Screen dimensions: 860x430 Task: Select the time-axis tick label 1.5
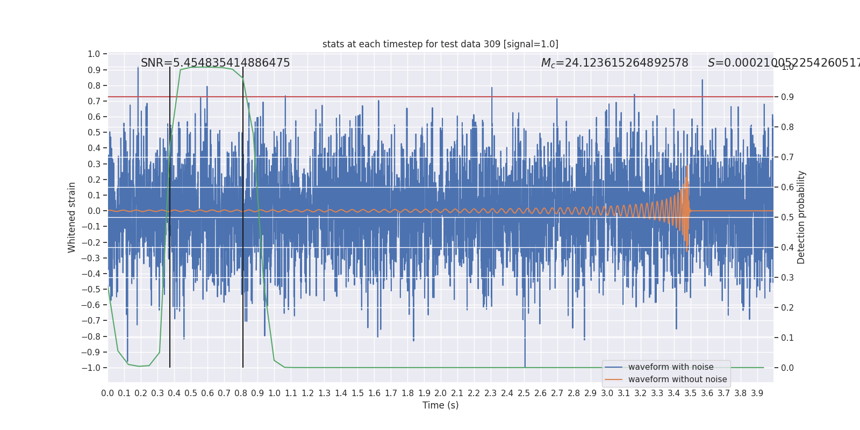(357, 393)
